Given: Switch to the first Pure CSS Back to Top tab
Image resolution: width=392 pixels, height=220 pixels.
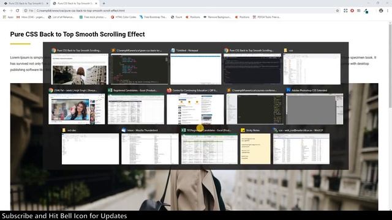Looking at the screenshot, I should click(26, 4).
